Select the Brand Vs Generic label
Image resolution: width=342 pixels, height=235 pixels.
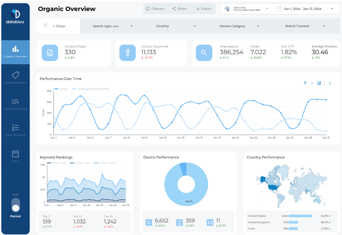pos(16,83)
